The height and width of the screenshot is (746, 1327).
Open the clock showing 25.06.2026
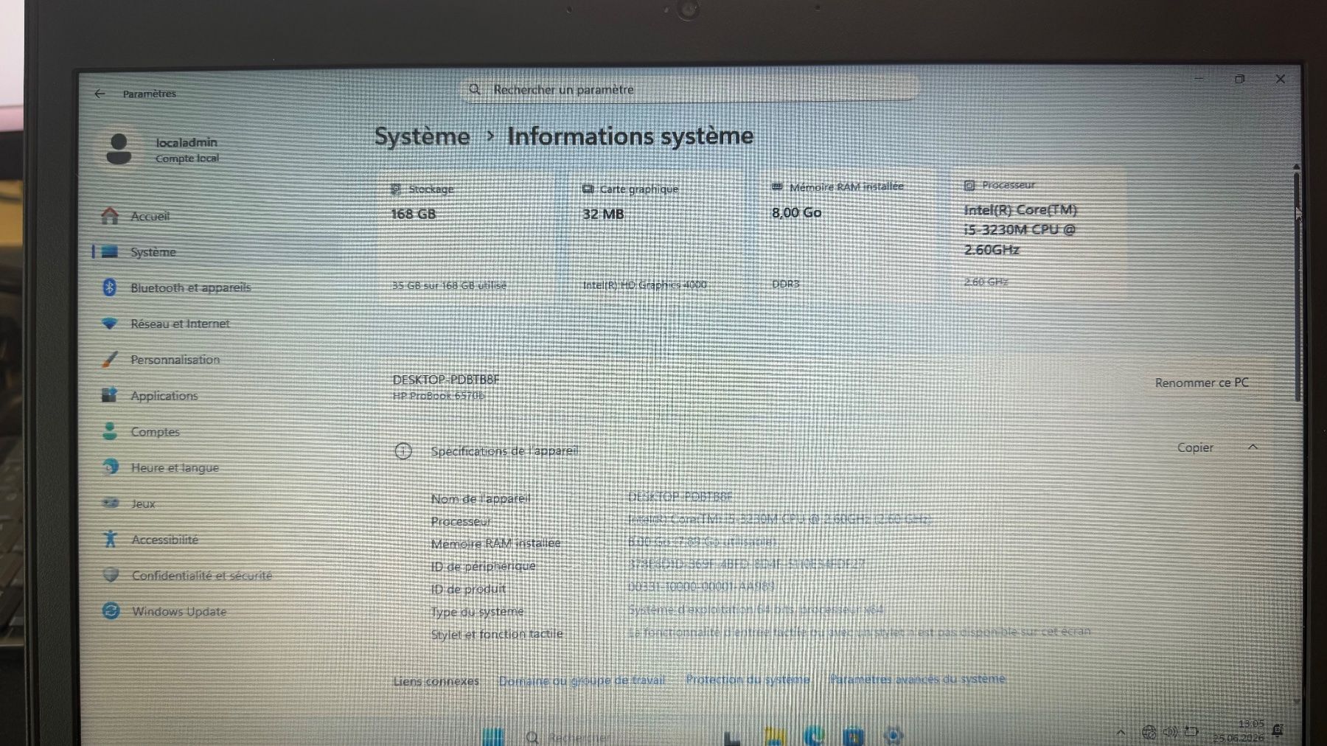coord(1239,731)
